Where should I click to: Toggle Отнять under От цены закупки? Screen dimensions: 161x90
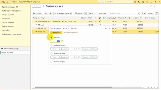(x=55, y=57)
